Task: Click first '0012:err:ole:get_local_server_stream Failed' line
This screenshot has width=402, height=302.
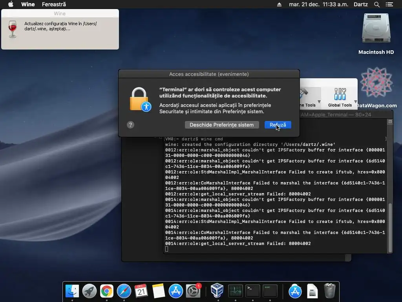Action: 238,194
